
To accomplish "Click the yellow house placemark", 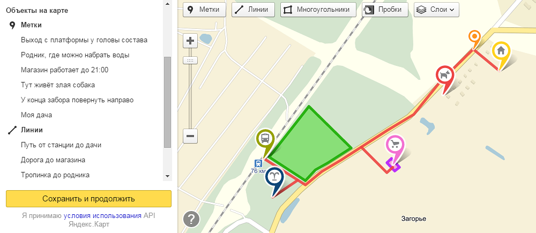I will tap(501, 51).
